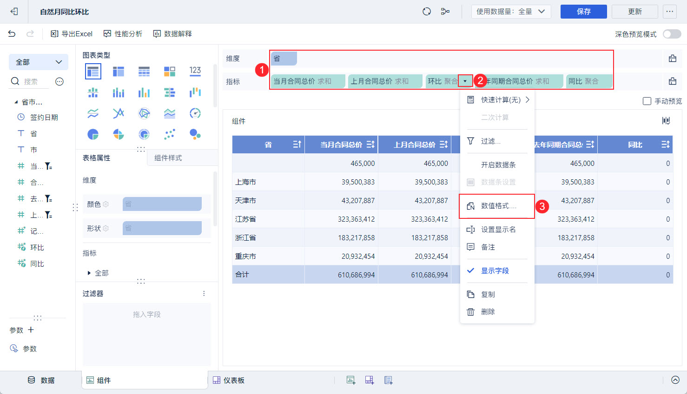This screenshot has height=394, width=687.
Task: Choose 开启数据条 menu item
Action: 497,165
